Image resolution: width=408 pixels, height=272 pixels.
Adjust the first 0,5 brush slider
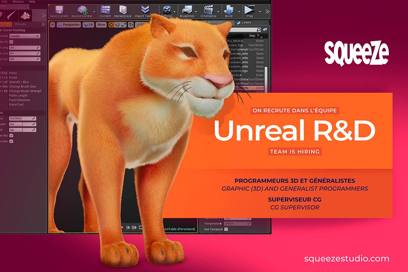click(22, 124)
